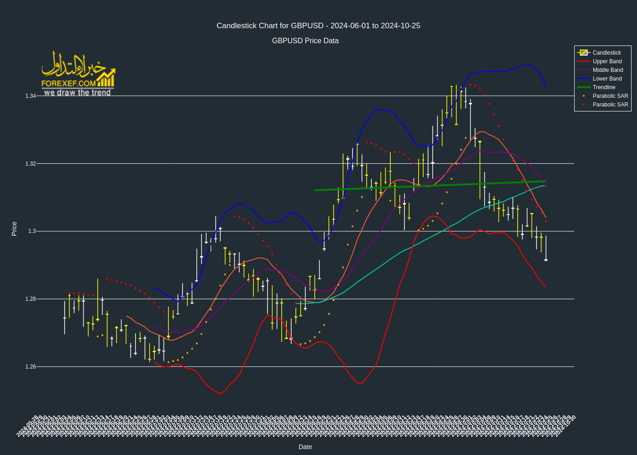Screen dimensions: 637x455
Task: Toggle the Candlestick trace in the legend
Action: (603, 53)
